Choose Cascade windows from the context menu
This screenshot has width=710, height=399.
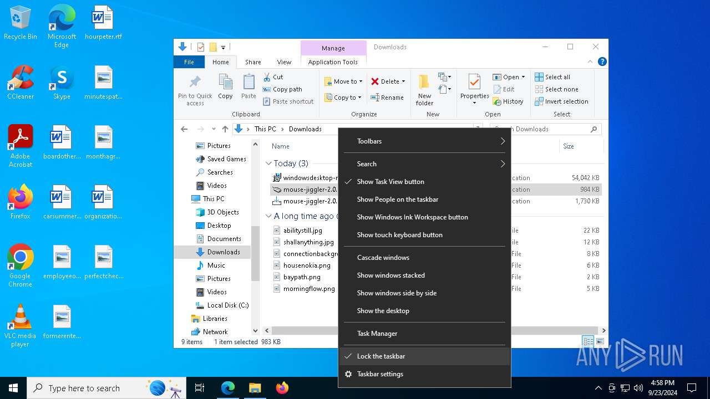pyautogui.click(x=424, y=258)
